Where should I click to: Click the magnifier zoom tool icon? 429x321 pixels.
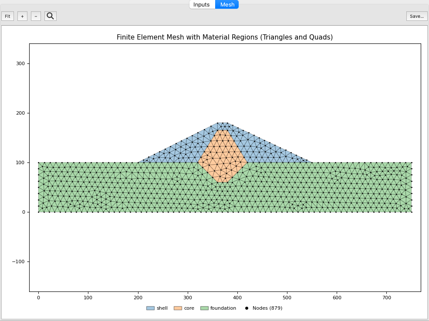51,16
